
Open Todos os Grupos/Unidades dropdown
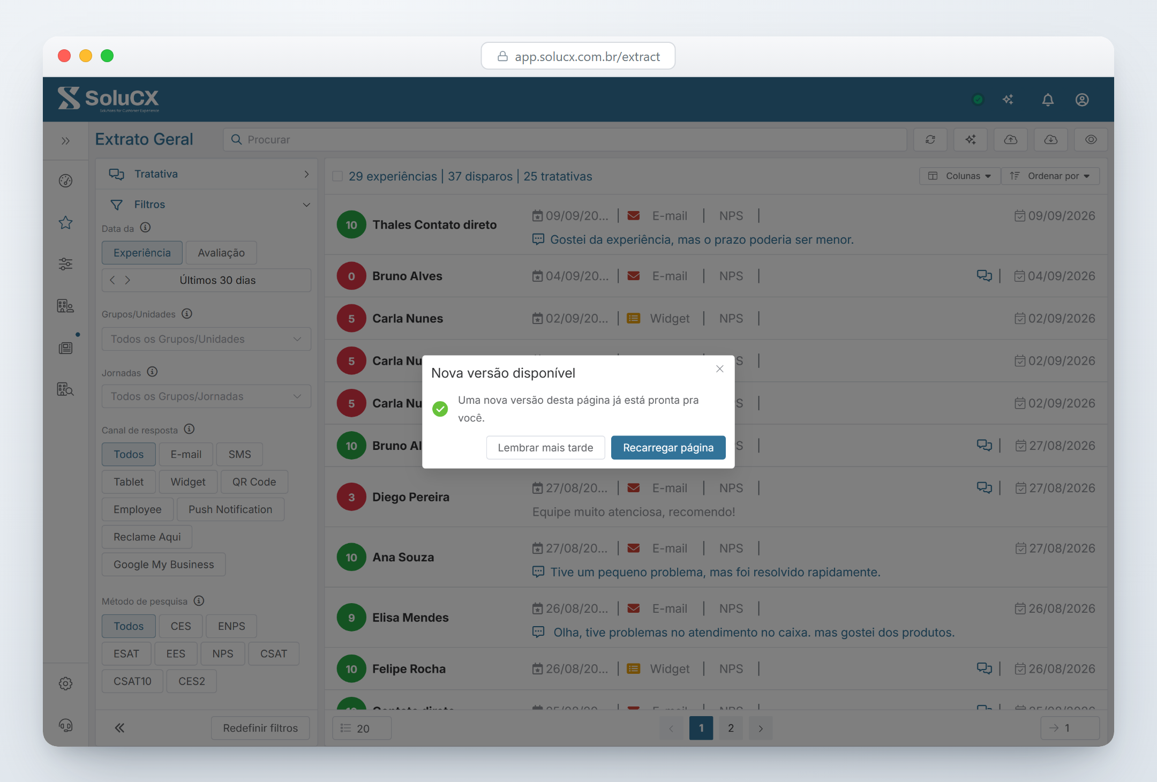click(x=206, y=339)
